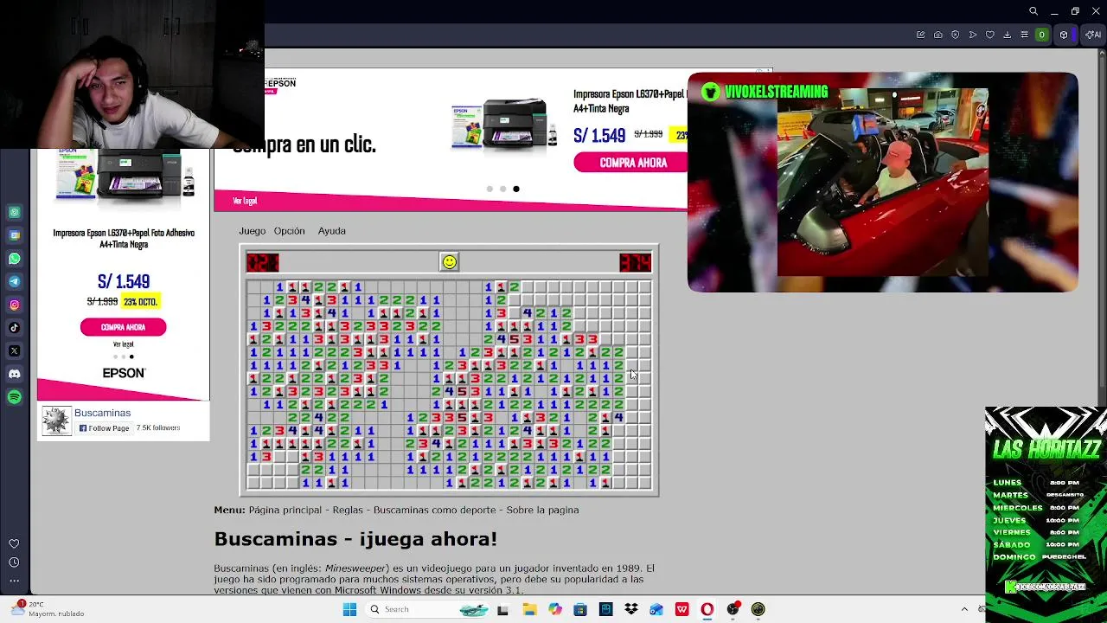The image size is (1107, 623).
Task: Click the S/ 1.549 price in the left ad
Action: pos(124,282)
